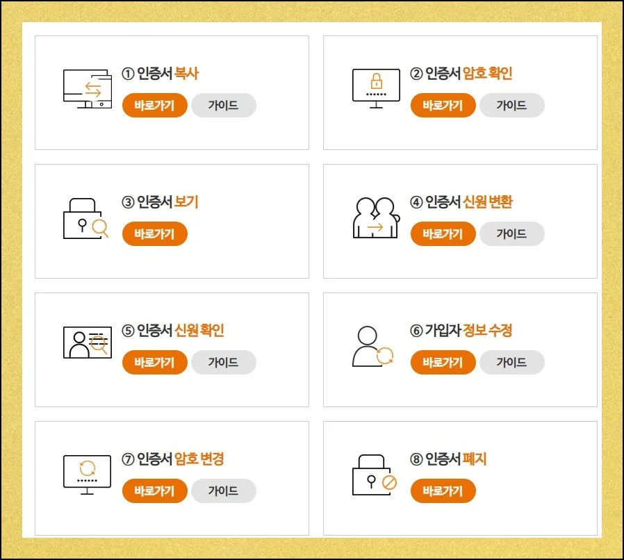Open the 가이드 for 인증서 복사

click(x=224, y=106)
